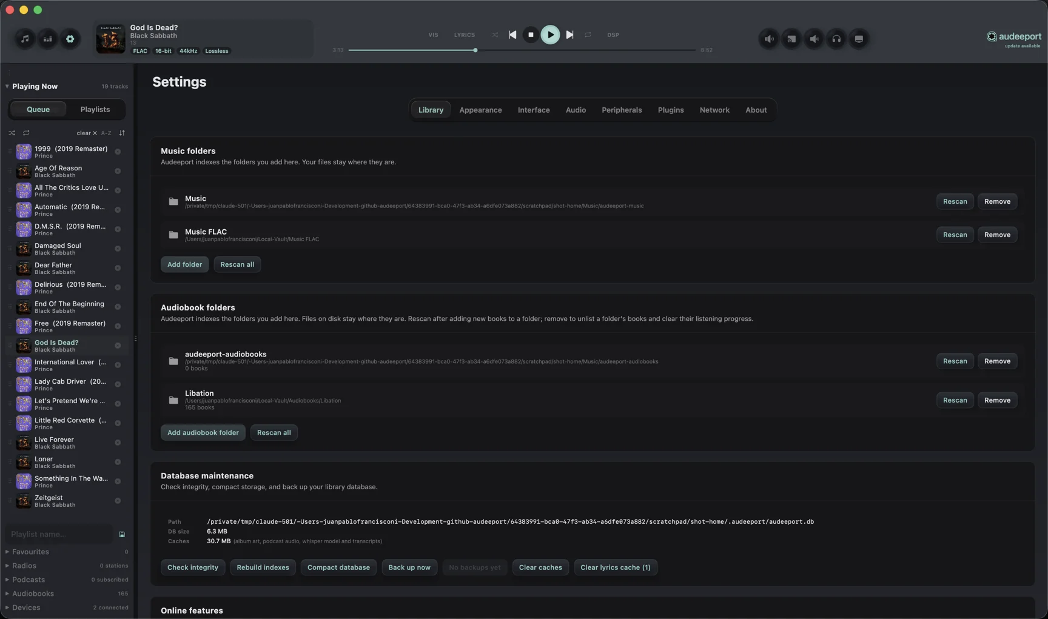Viewport: 1048px width, 619px height.
Task: Rescan the Music folder
Action: [x=955, y=201]
